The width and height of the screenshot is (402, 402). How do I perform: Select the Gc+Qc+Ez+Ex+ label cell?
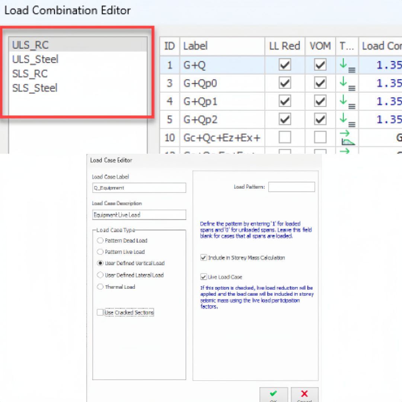(x=222, y=138)
